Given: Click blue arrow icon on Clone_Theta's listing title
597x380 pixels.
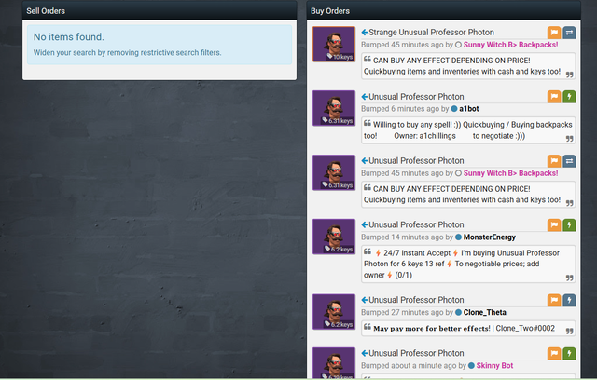Looking at the screenshot, I should click(365, 300).
